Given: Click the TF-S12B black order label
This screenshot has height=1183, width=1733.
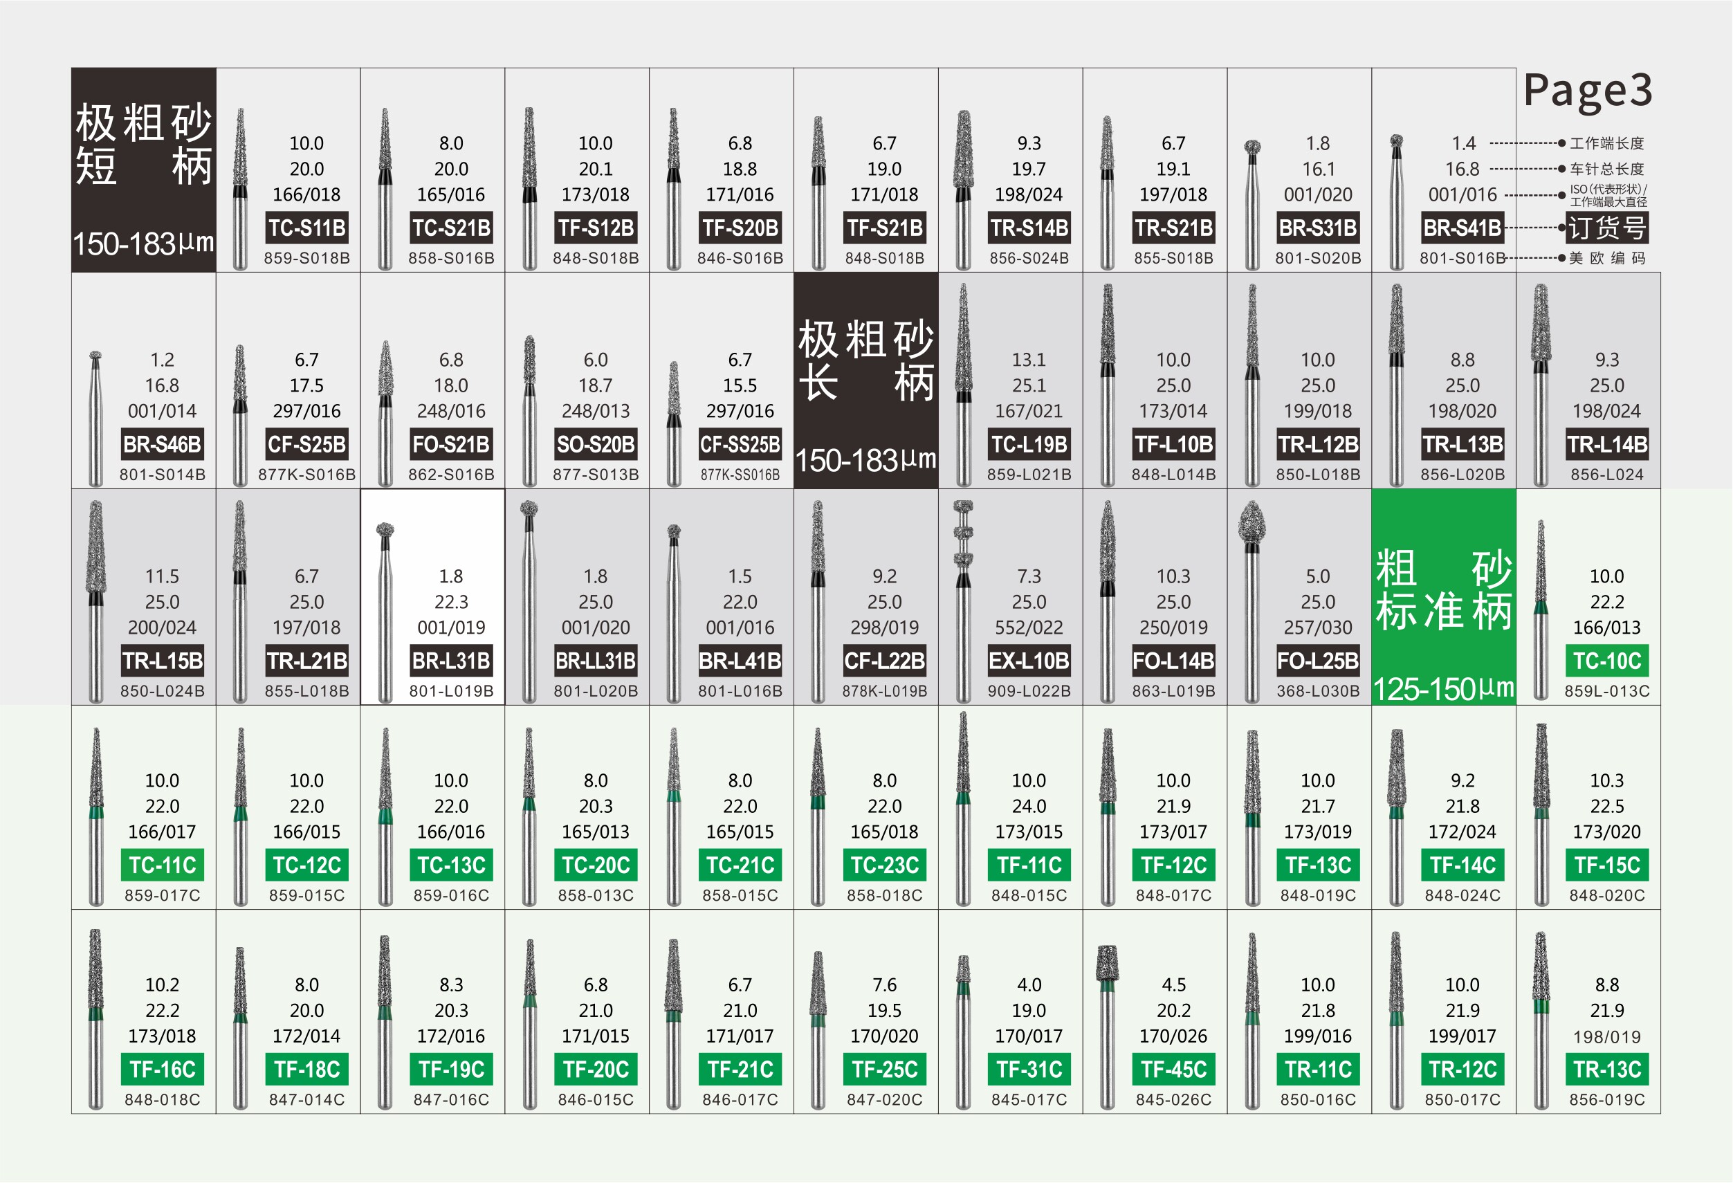Looking at the screenshot, I should (x=595, y=228).
